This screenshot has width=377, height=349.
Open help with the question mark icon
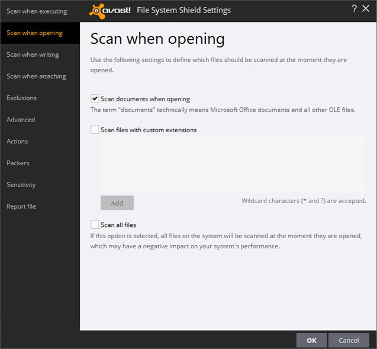pos(354,9)
